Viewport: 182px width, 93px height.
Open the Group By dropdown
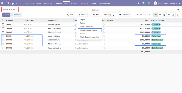tap(109, 15)
